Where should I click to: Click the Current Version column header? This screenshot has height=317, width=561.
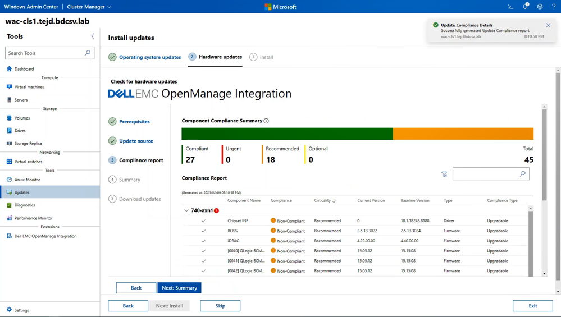click(371, 200)
